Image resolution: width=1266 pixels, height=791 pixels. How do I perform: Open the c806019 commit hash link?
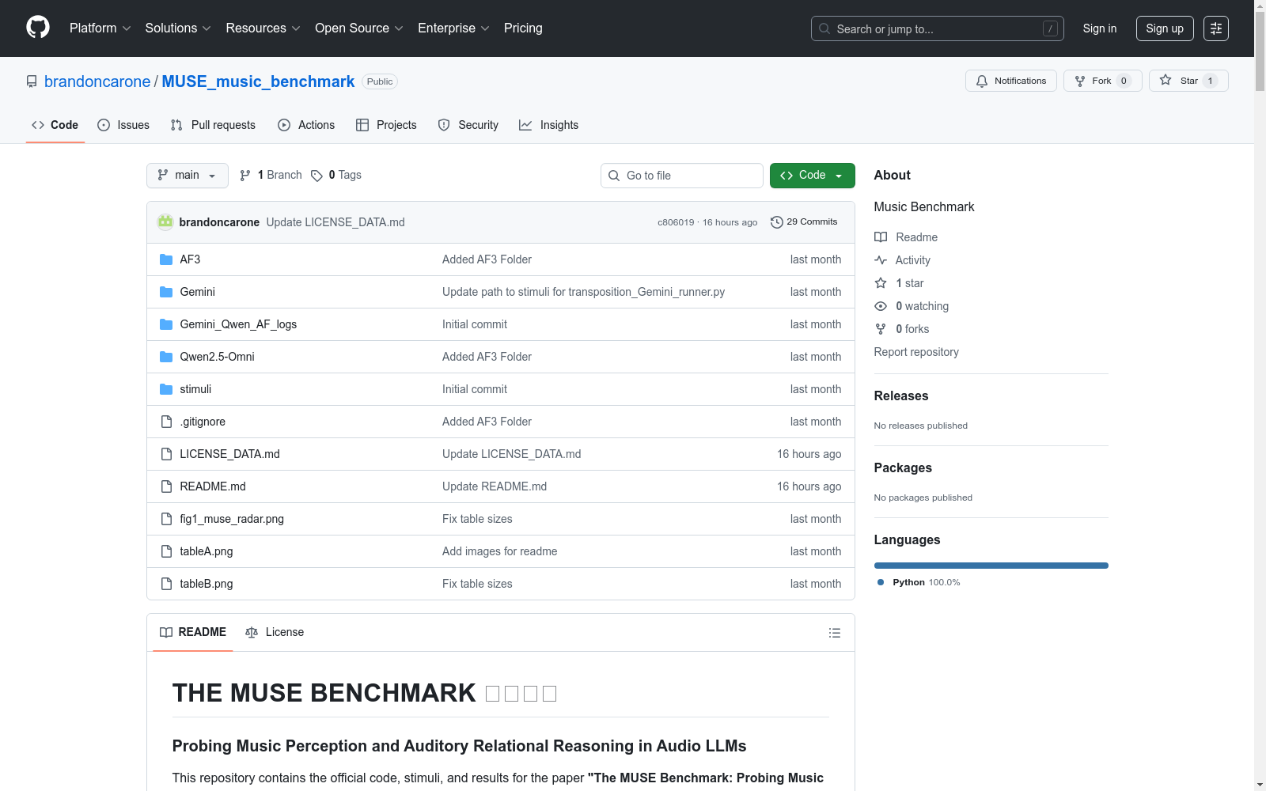click(676, 222)
